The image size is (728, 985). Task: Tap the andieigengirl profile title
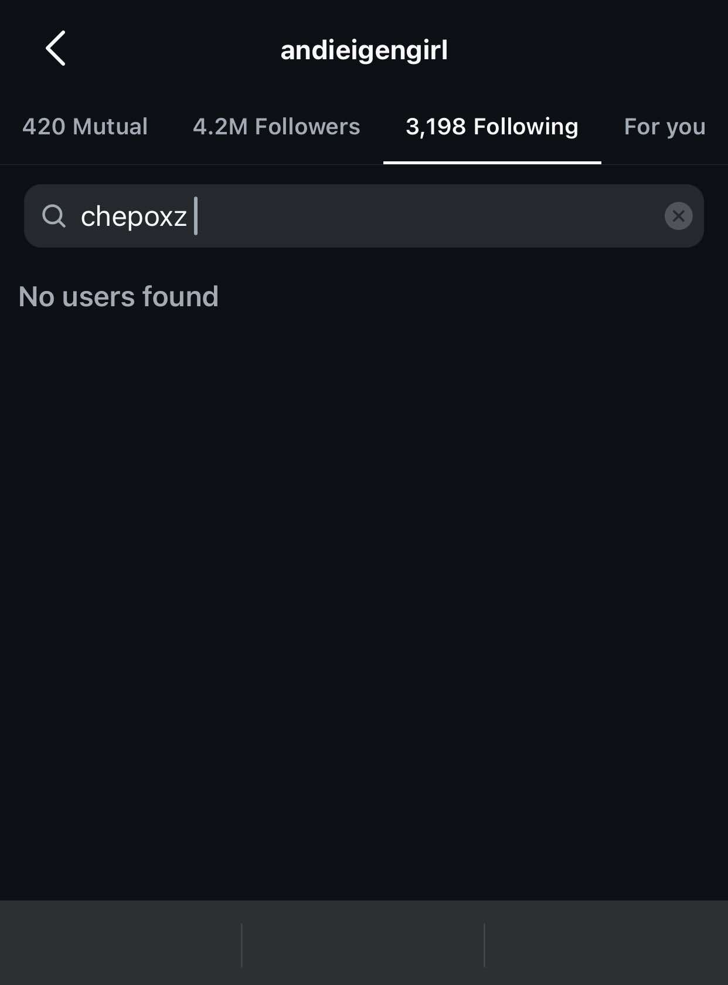pyautogui.click(x=364, y=50)
